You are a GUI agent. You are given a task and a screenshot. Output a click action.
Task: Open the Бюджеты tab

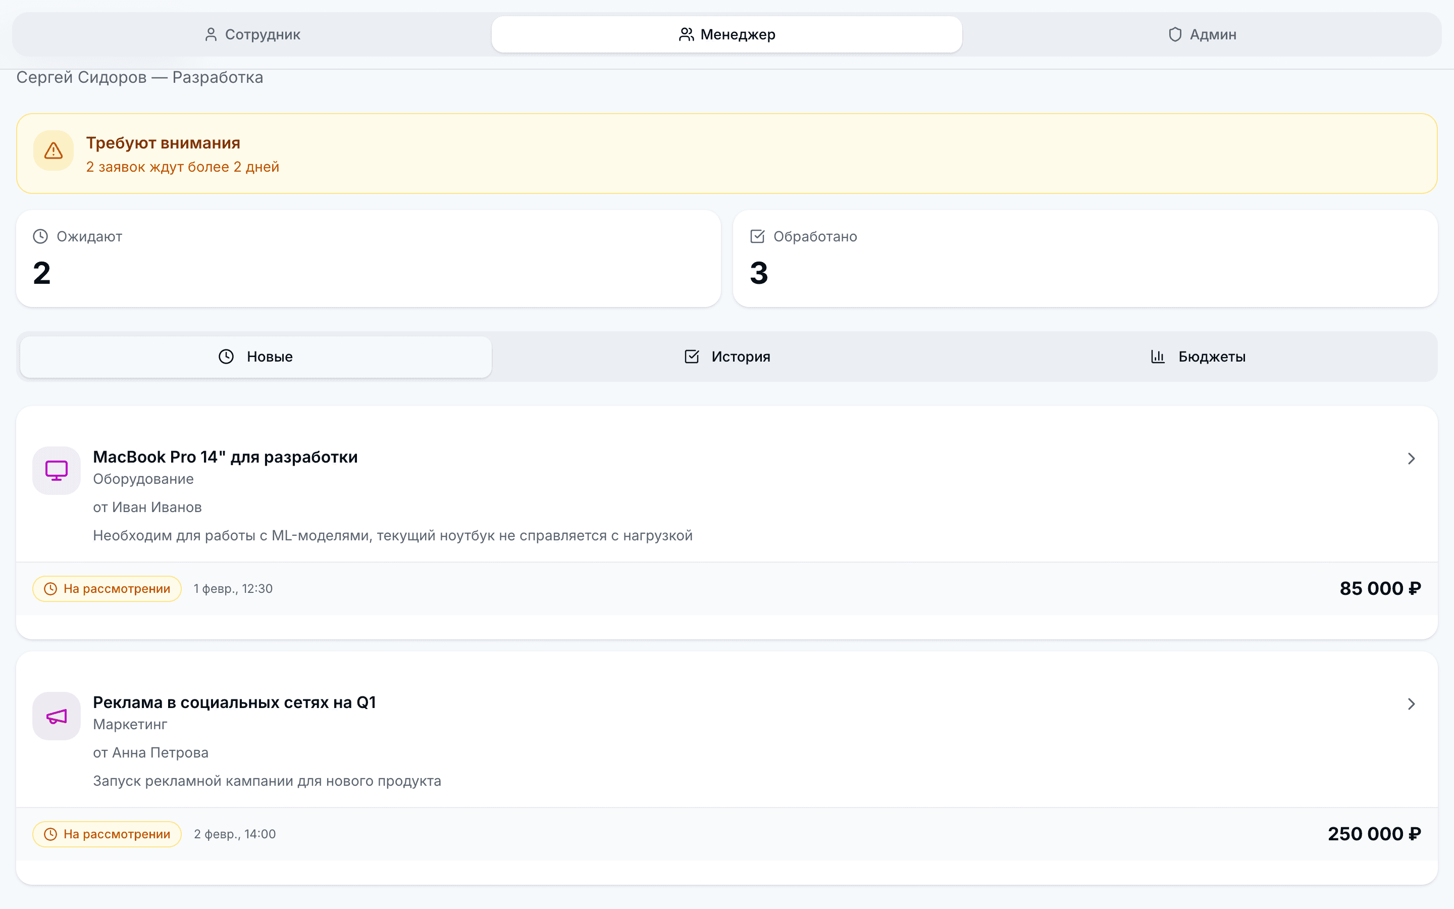tap(1198, 357)
